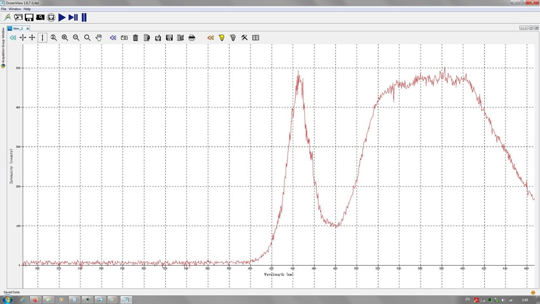Open Internet Explorer from the taskbar
540x304 pixels.
click(23, 300)
